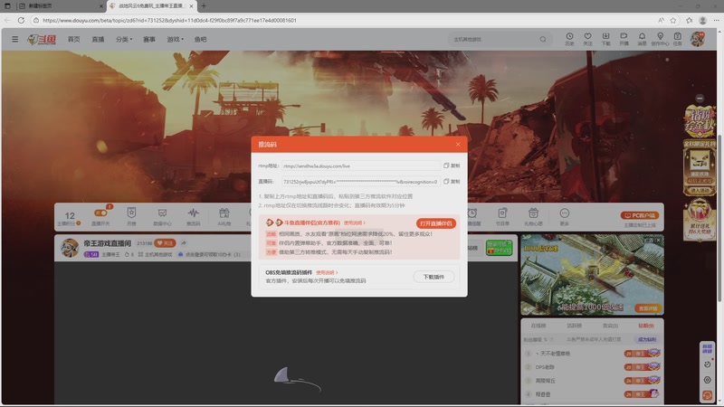This screenshot has width=724, height=407.
Task: Click the 直播码 stream key field
Action: pyautogui.click(x=360, y=182)
